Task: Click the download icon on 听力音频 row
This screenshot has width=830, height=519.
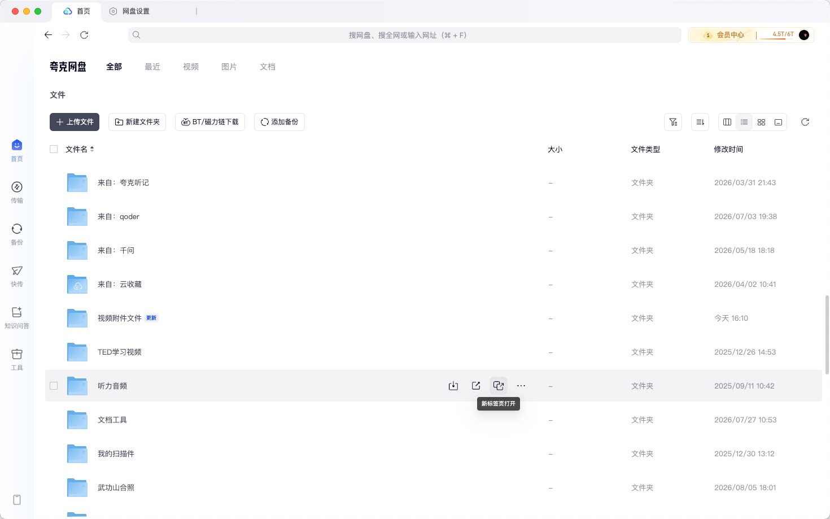Action: tap(453, 386)
